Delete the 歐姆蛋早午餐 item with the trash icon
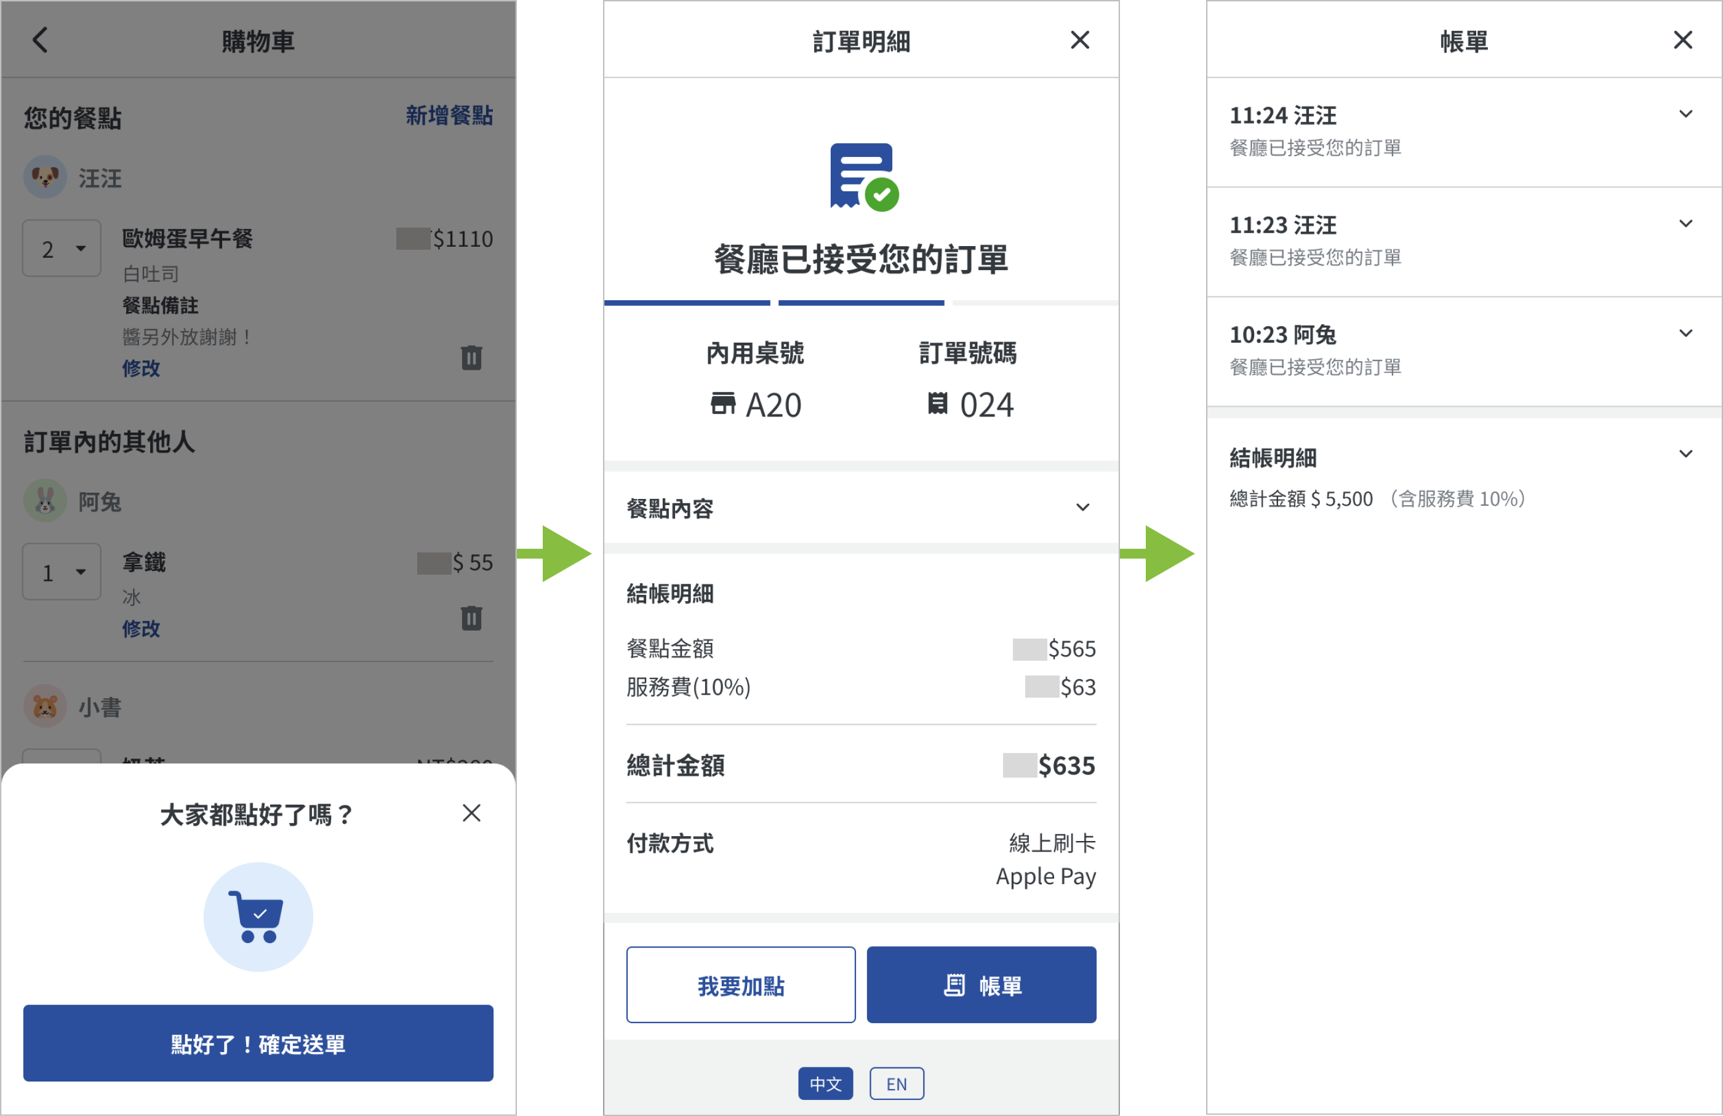The width and height of the screenshot is (1723, 1116). click(471, 357)
